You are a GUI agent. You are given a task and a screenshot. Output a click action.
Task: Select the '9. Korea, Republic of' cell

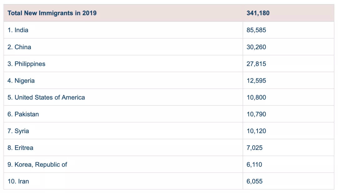click(x=37, y=165)
